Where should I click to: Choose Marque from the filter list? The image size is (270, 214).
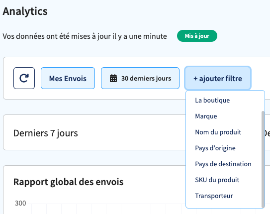(x=206, y=116)
